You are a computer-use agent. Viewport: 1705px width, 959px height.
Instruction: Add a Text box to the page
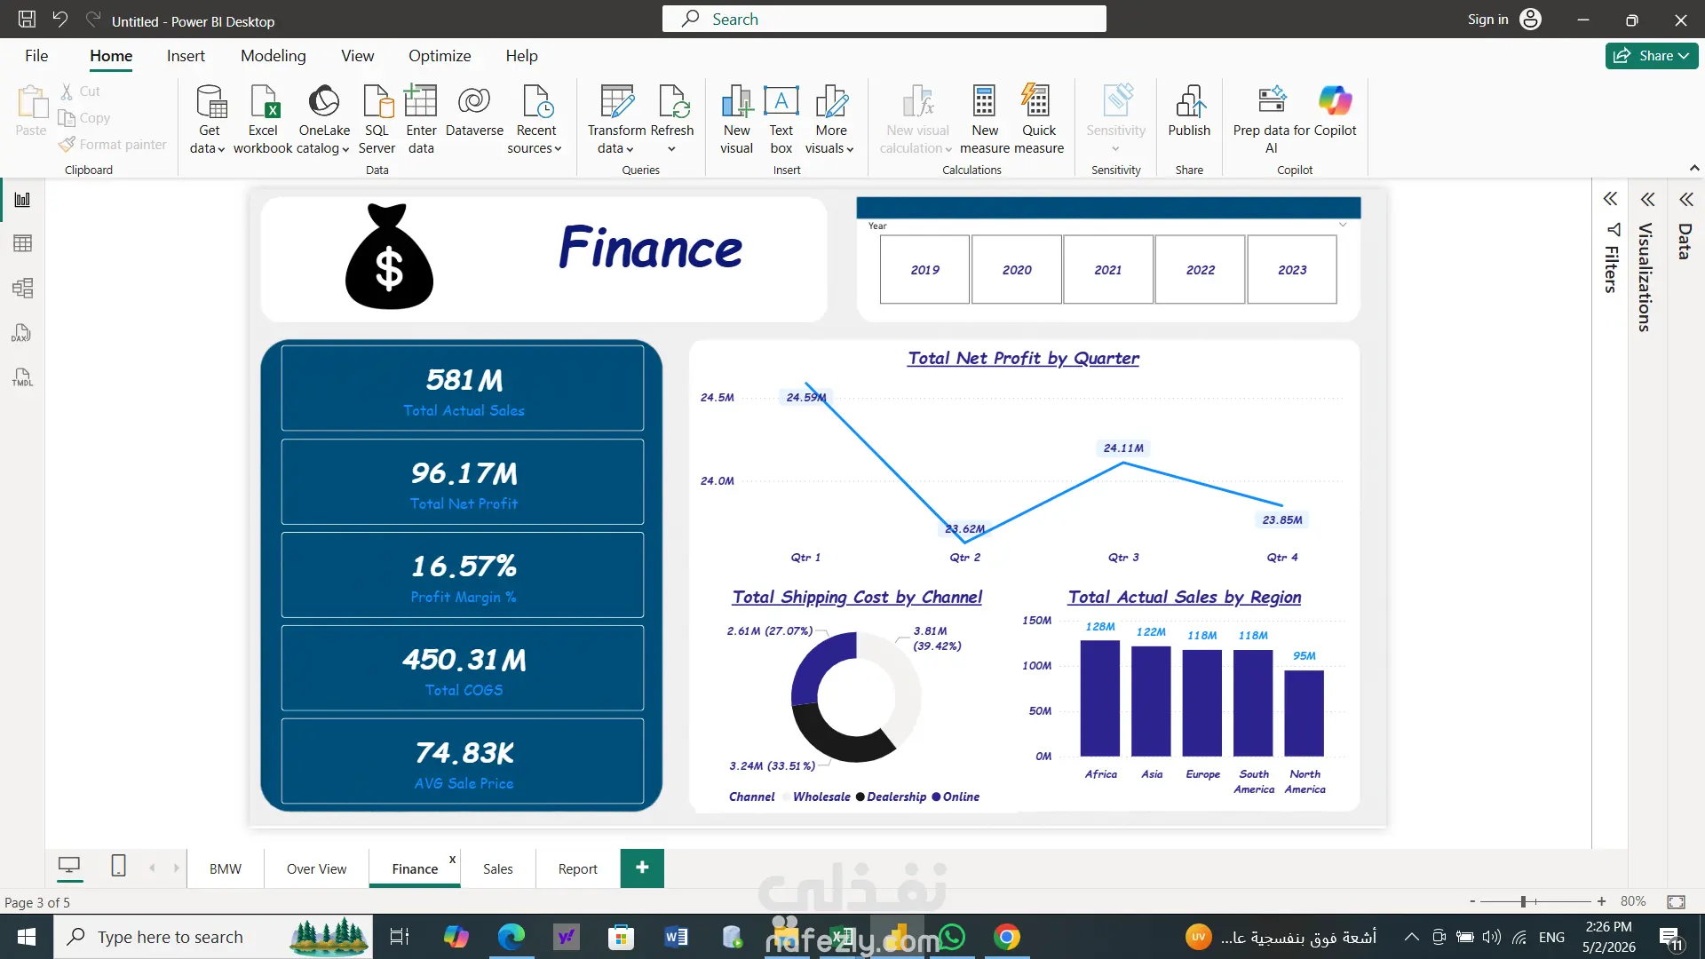pos(781,119)
